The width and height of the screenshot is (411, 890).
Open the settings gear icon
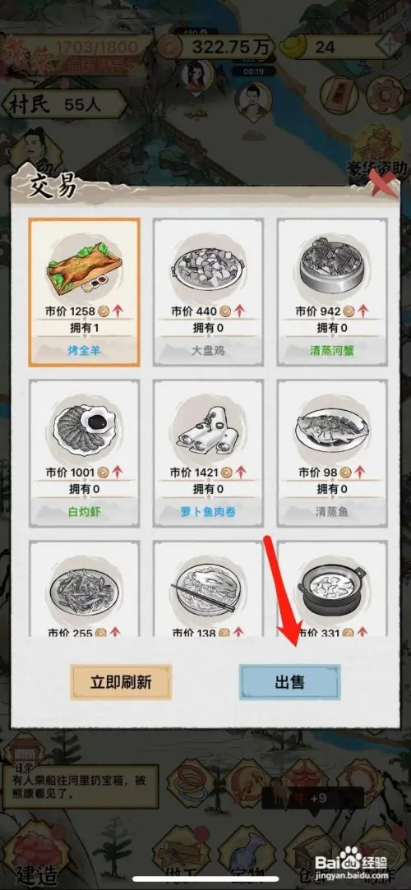(x=385, y=93)
